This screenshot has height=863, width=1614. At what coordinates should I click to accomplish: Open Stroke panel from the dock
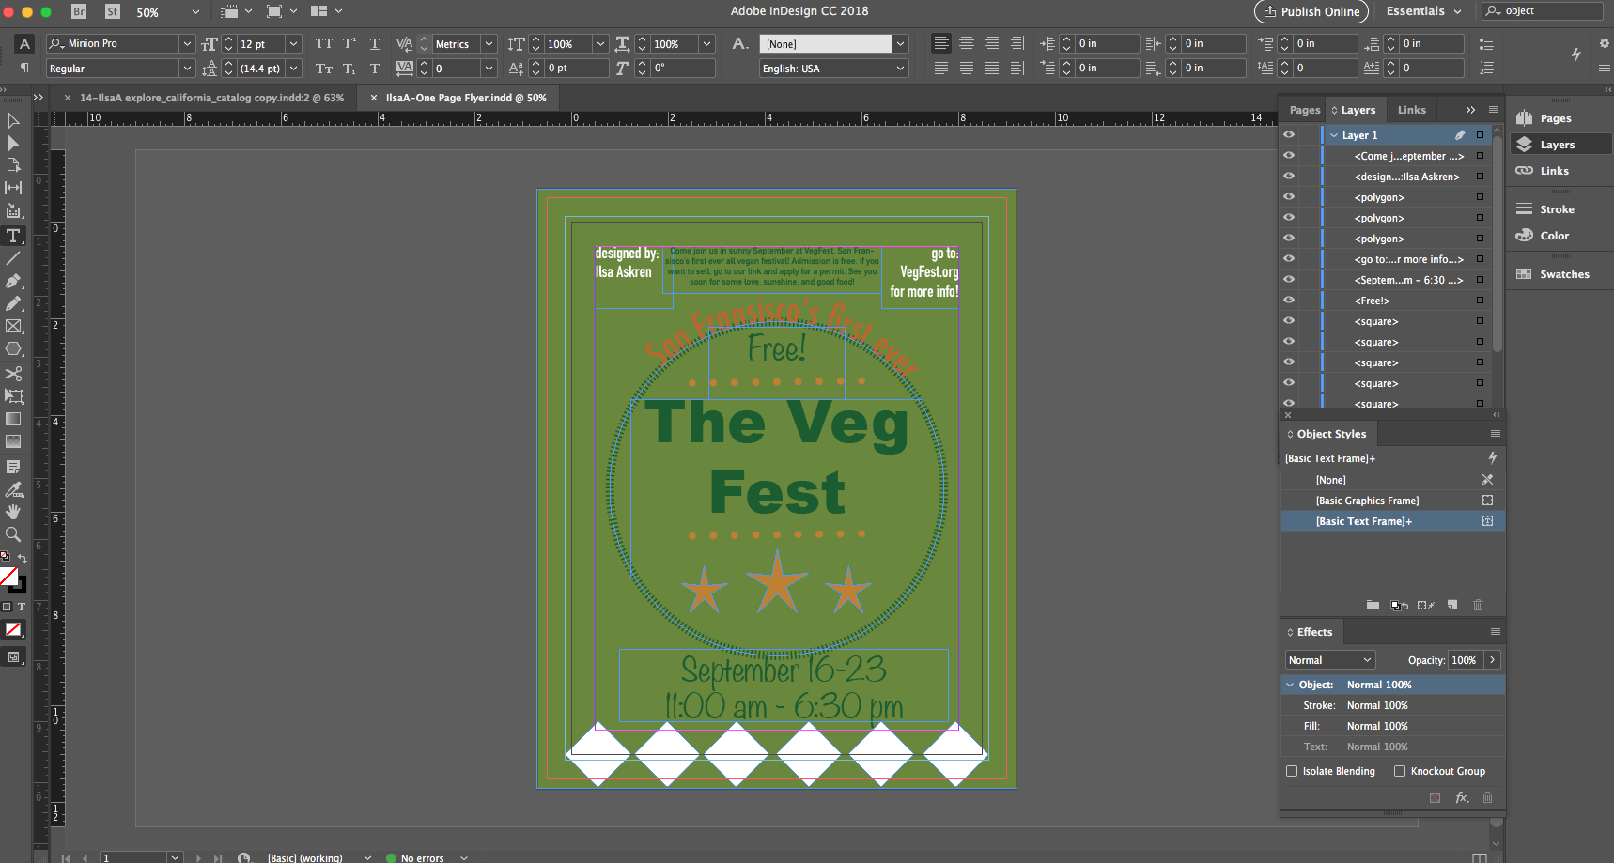[1557, 209]
